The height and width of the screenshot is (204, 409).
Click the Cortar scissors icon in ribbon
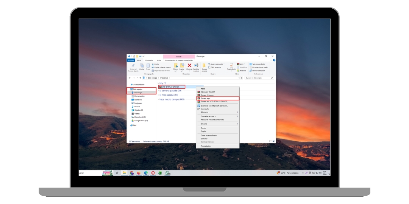pyautogui.click(x=153, y=64)
